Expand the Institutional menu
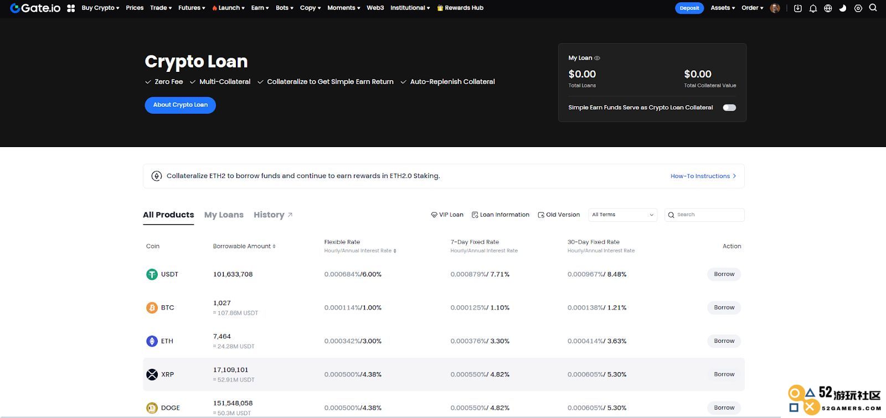Viewport: 886px width, 418px height. pos(410,8)
